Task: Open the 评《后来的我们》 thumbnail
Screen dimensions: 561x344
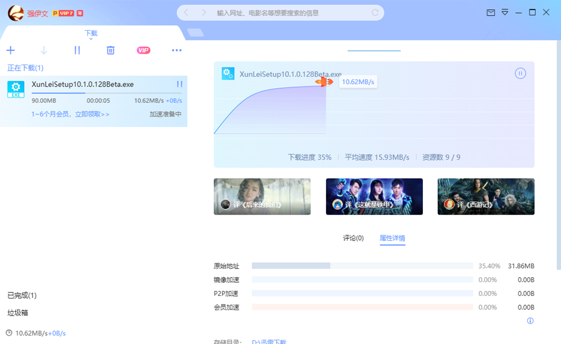Action: [x=262, y=197]
